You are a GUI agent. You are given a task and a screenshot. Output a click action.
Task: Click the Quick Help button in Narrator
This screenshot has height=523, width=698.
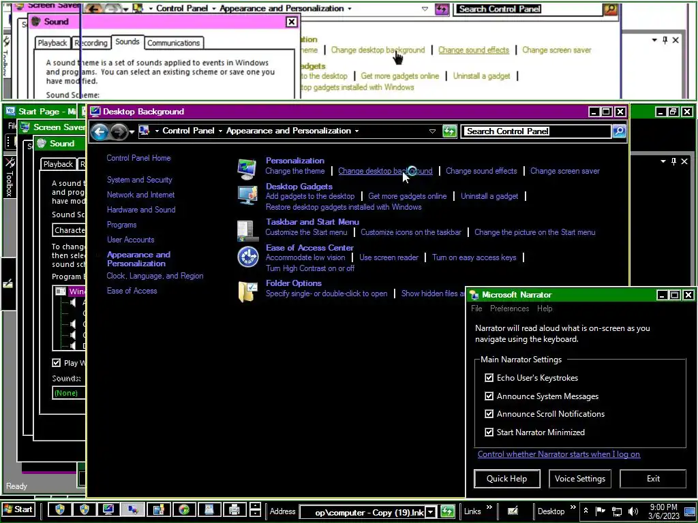507,479
